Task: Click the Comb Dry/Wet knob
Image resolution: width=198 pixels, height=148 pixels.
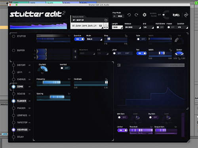Action: pyautogui.click(x=42, y=69)
